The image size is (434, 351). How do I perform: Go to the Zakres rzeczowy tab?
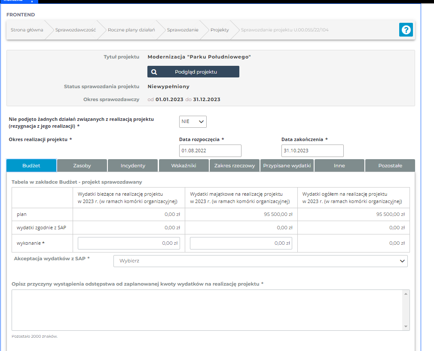[235, 166]
